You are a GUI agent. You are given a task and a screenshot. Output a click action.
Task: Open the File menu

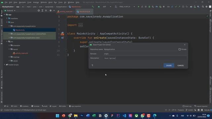6,2
